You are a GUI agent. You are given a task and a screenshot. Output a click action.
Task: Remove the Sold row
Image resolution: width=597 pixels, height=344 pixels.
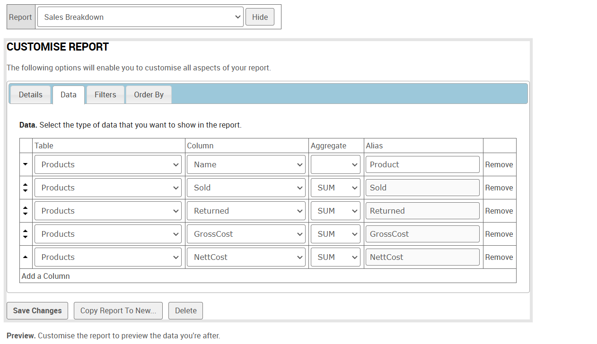(499, 188)
